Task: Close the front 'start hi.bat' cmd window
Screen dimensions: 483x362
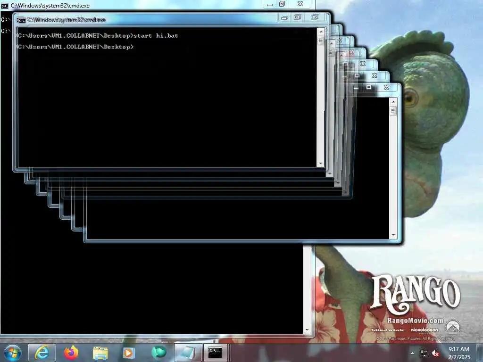Action: click(315, 17)
